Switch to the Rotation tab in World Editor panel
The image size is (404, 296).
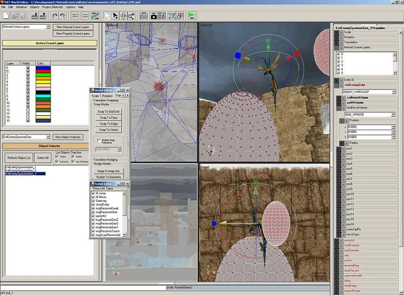tap(107, 95)
